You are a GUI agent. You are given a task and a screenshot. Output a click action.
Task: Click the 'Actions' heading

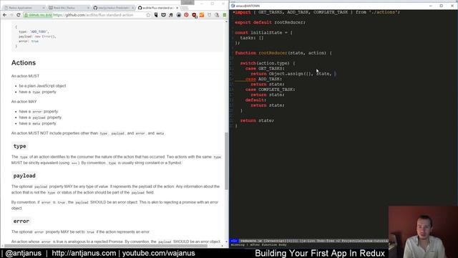pyautogui.click(x=24, y=62)
